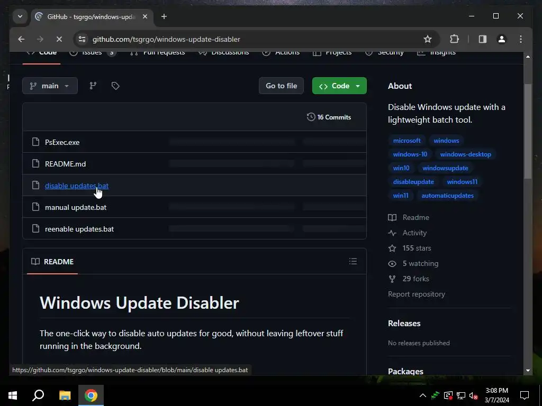The height and width of the screenshot is (406, 542).
Task: Open the Releases heading link
Action: click(x=404, y=323)
